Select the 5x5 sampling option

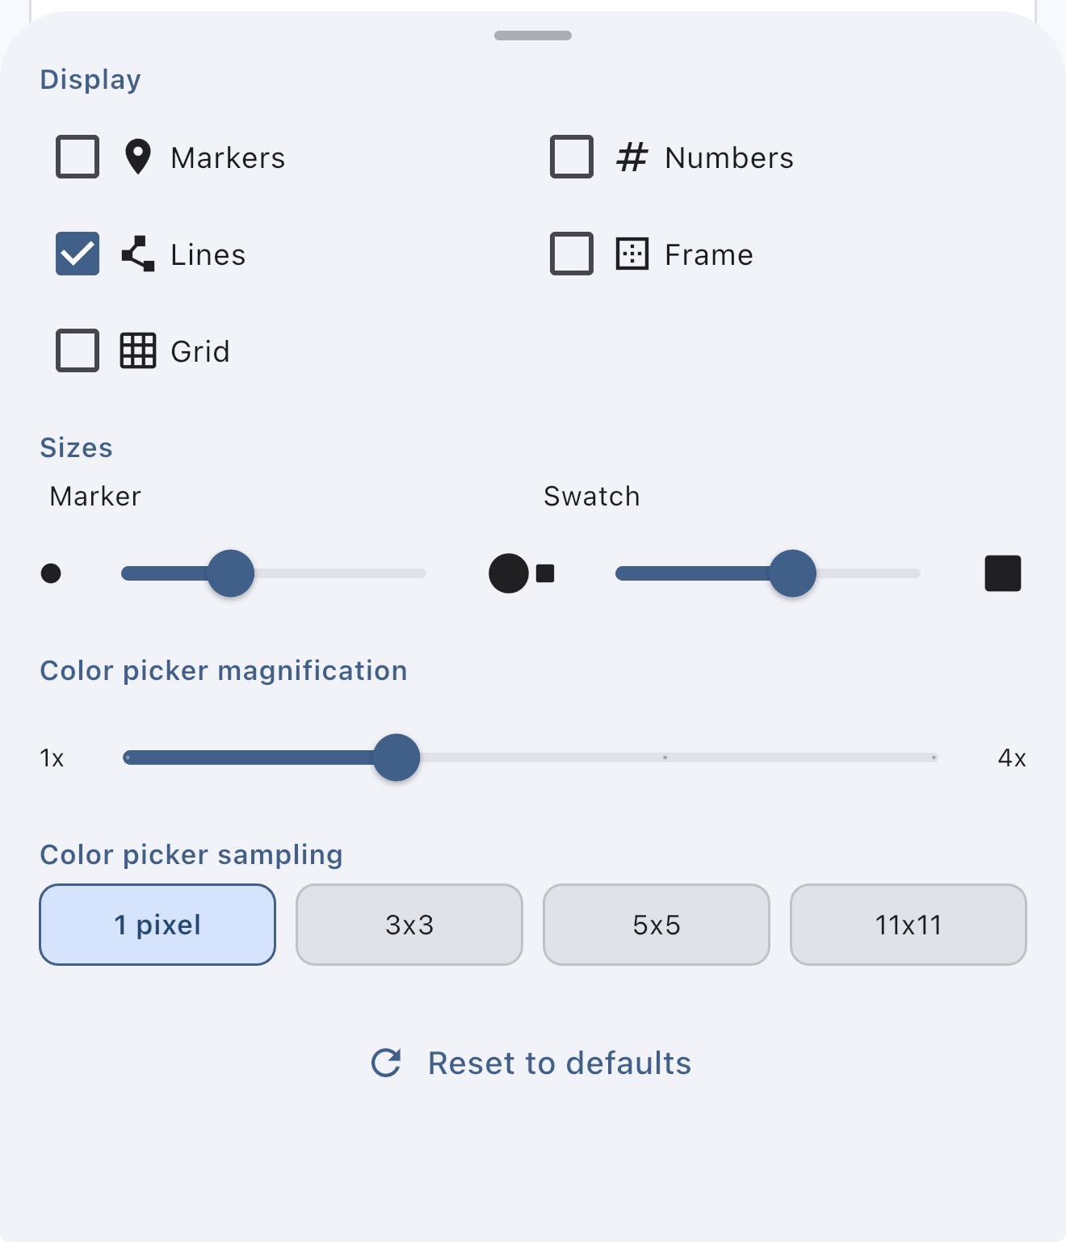coord(656,925)
